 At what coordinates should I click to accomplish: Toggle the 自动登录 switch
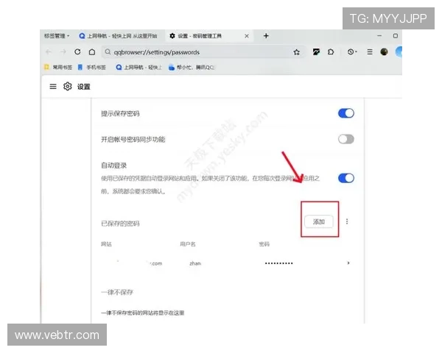pyautogui.click(x=346, y=178)
